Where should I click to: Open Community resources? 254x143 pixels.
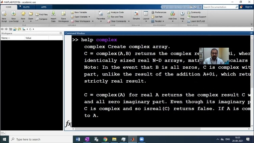(x=194, y=12)
